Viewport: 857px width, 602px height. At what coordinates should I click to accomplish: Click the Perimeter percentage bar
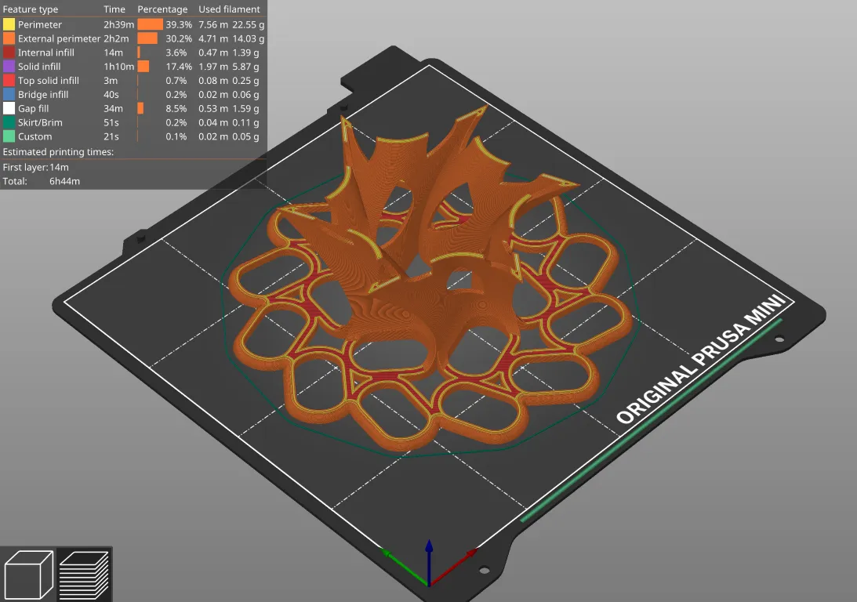pos(151,24)
